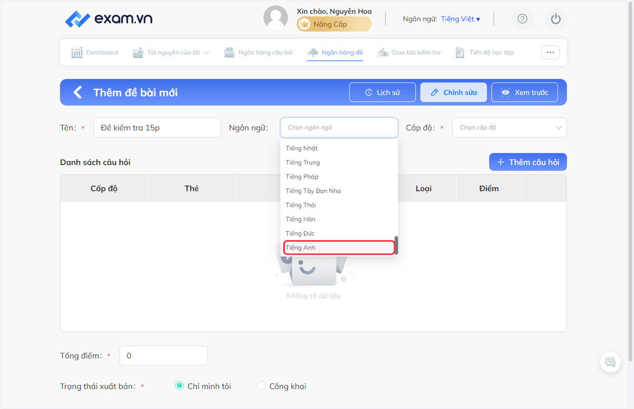Click the Giao bài kiểm tra icon
Viewport: 634px width, 409px height.
[383, 52]
